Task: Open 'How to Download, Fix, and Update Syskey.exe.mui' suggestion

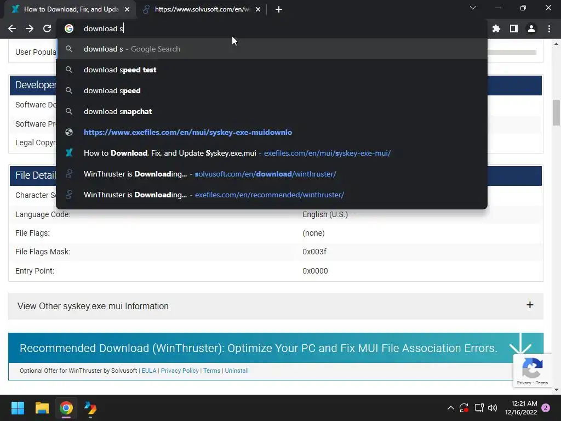Action: (x=272, y=153)
